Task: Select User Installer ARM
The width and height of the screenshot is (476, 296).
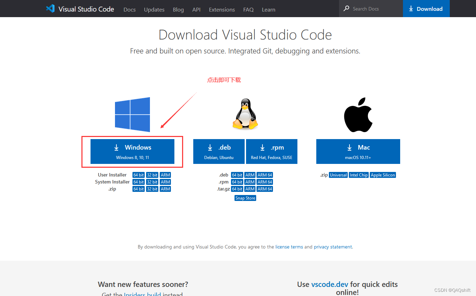Action: [165, 175]
